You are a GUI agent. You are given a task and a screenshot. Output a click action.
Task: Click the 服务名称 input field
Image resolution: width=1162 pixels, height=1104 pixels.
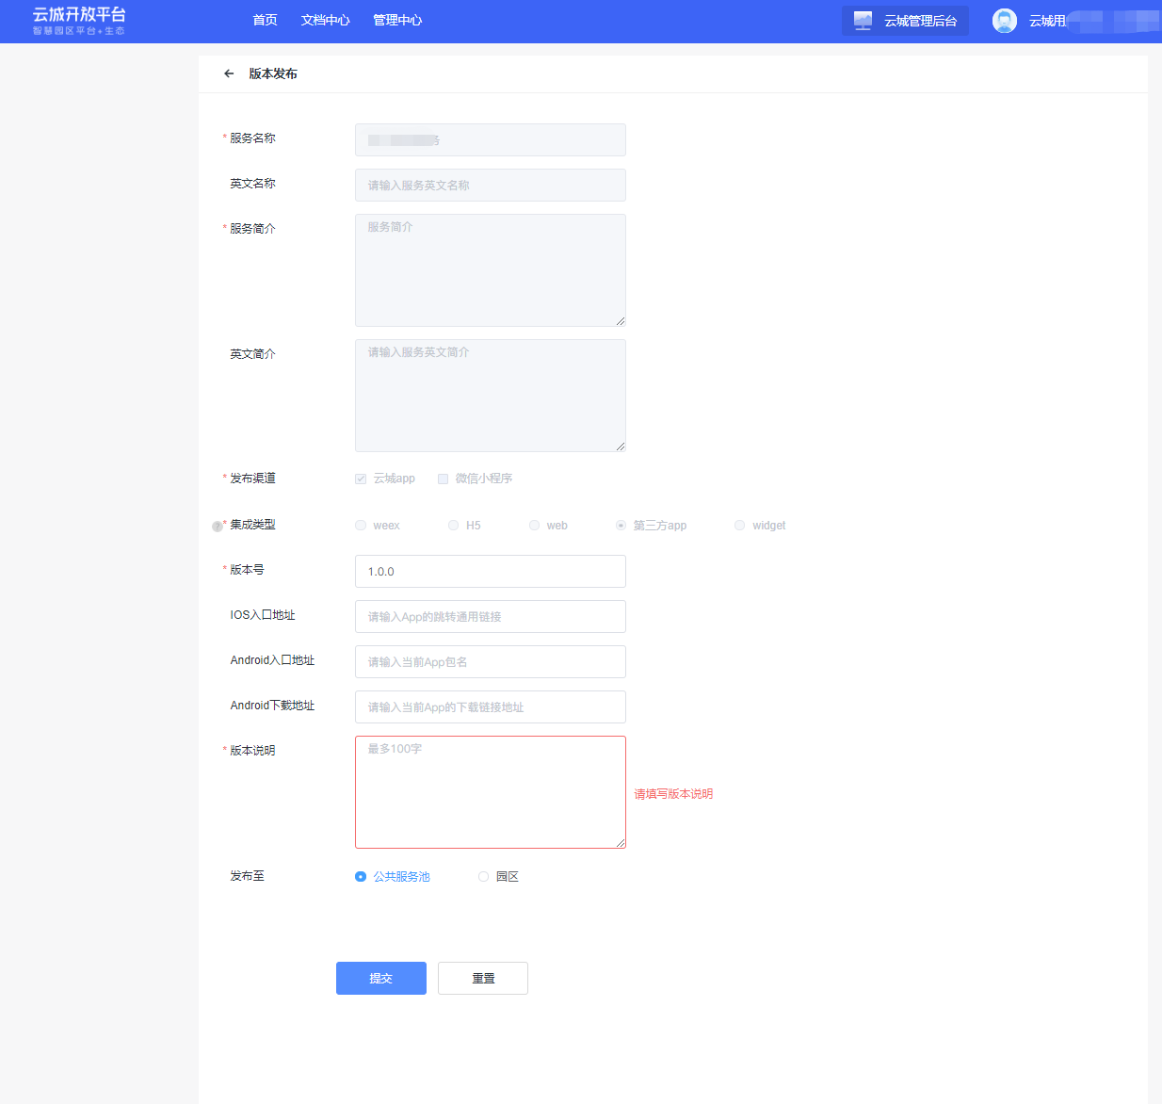[x=491, y=140]
